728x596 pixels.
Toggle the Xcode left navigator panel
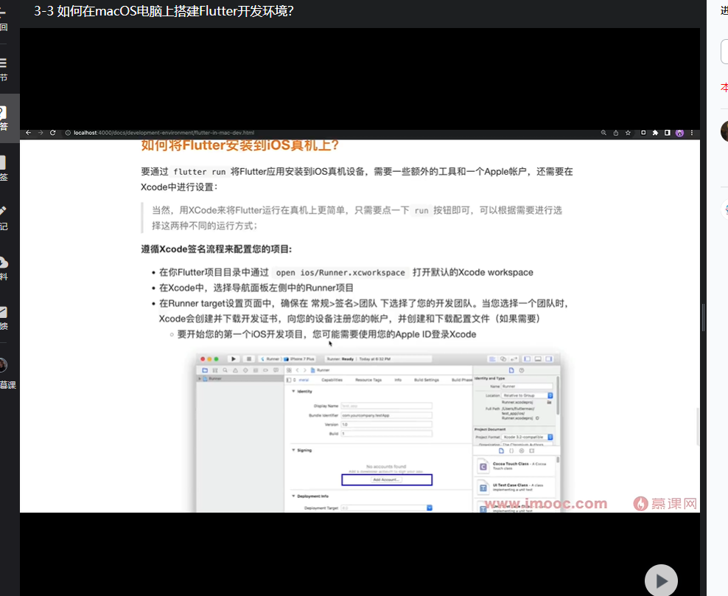tap(527, 359)
